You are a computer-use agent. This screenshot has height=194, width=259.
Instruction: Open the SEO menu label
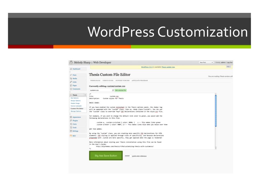[x=74, y=136]
